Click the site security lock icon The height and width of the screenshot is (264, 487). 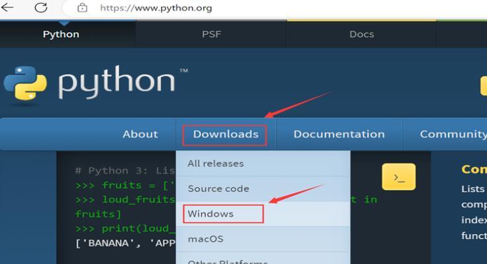[x=82, y=8]
